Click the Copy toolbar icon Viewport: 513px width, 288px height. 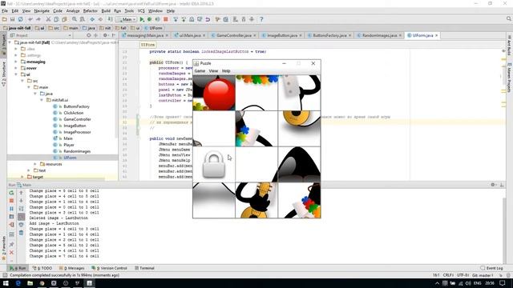click(x=56, y=19)
